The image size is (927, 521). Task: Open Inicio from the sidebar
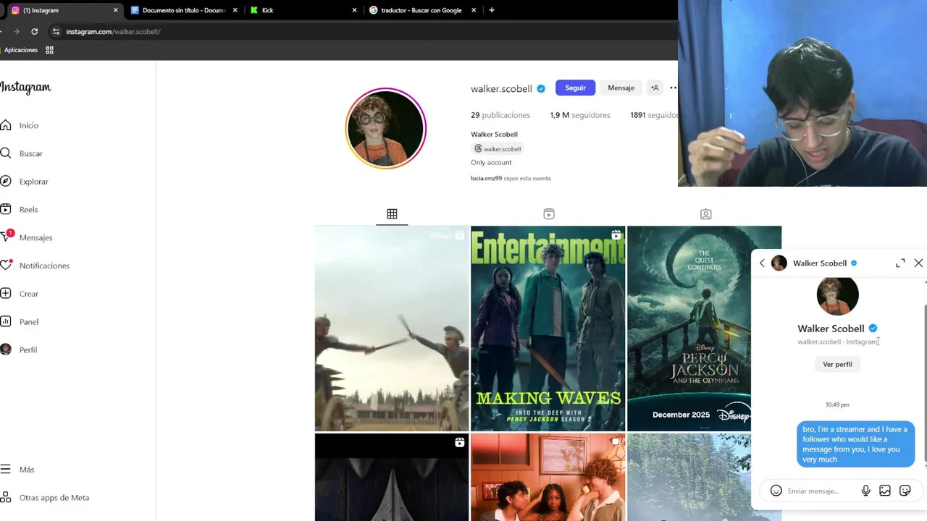pyautogui.click(x=20, y=125)
